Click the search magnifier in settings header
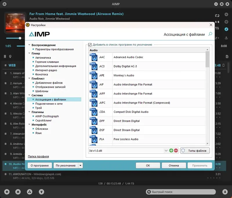Image resolution: width=232 pixels, height=198 pixels. pos(210,34)
